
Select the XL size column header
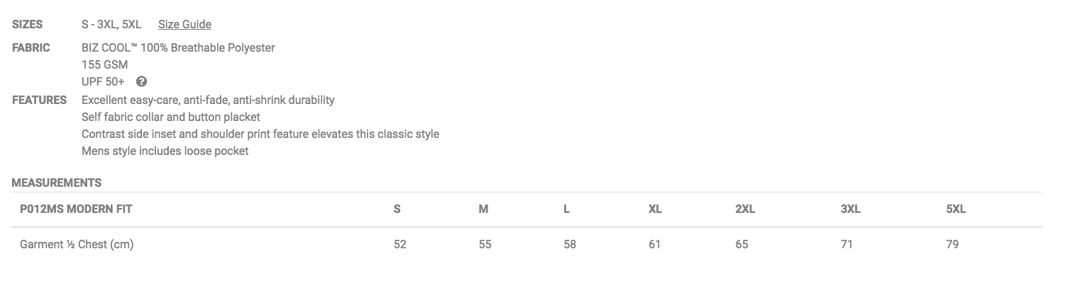pyautogui.click(x=655, y=209)
